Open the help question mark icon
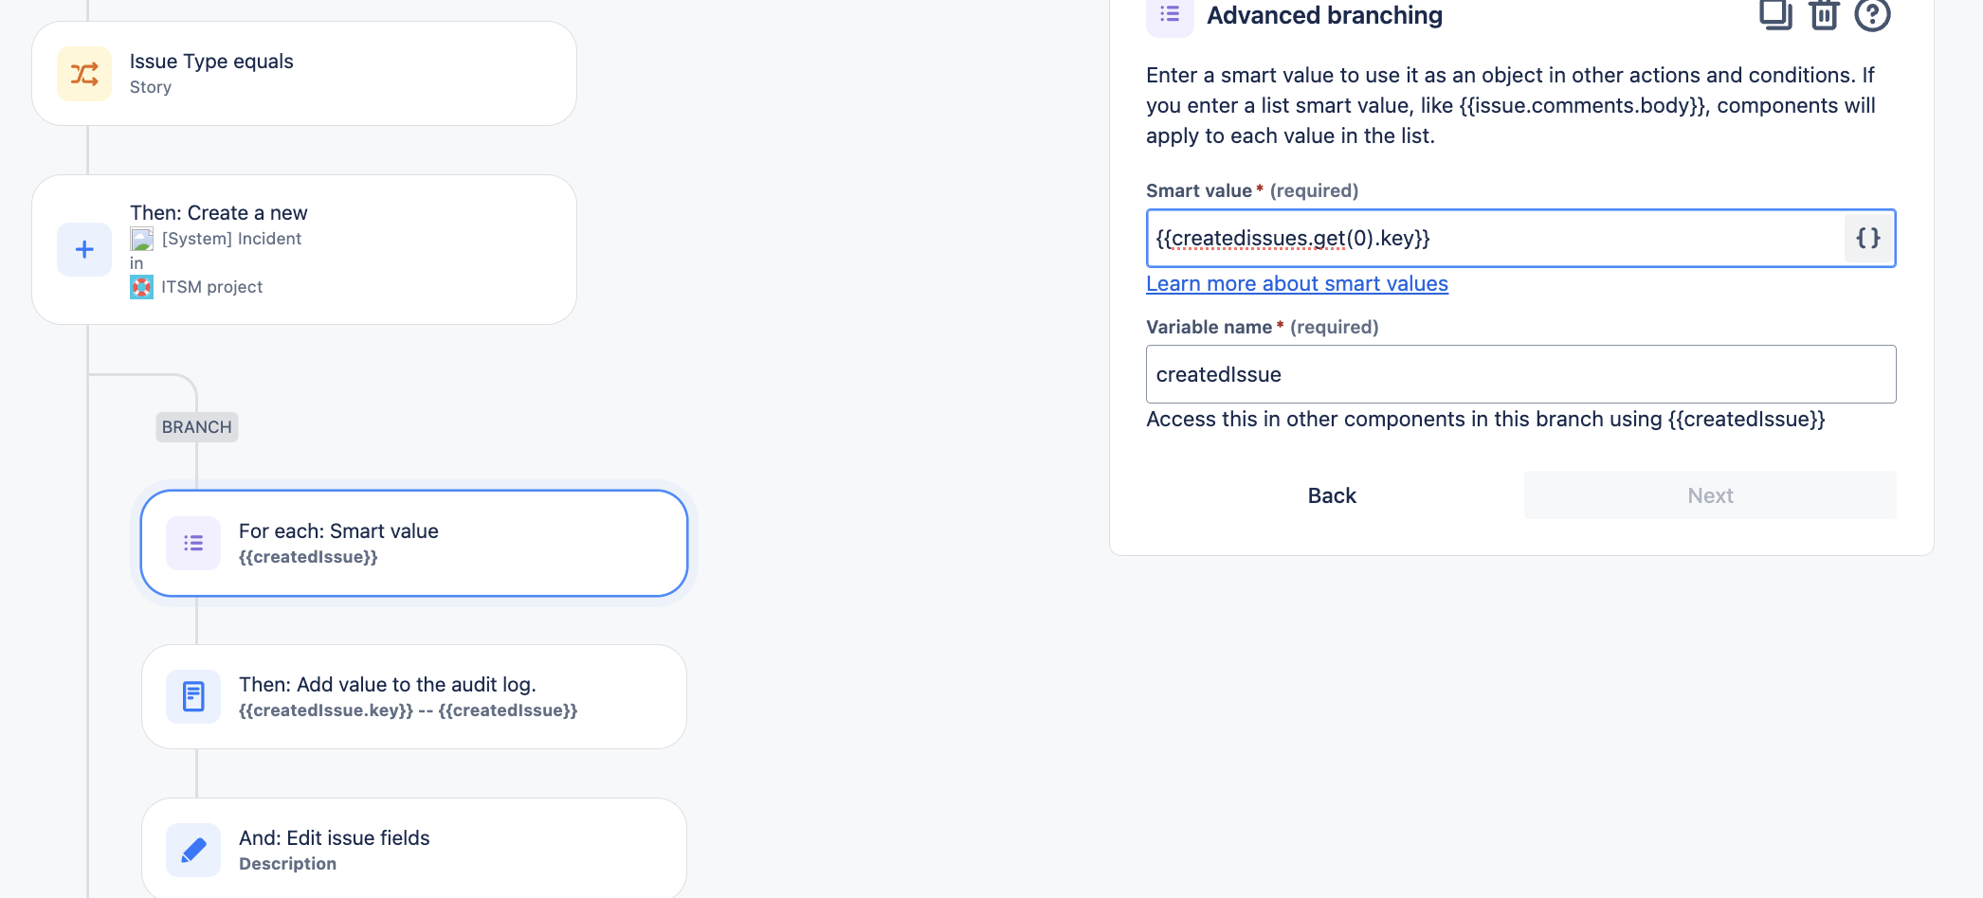 point(1871,15)
